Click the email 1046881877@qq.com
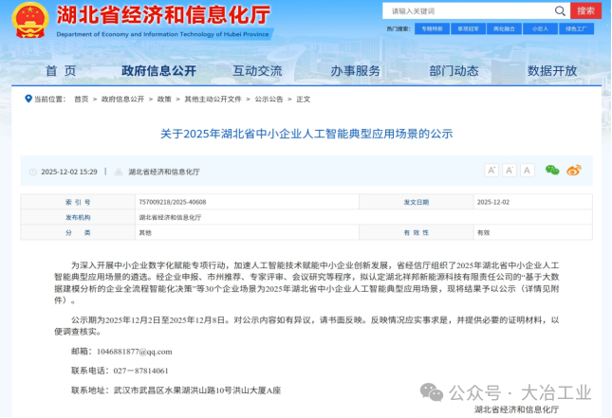612x418 pixels. pyautogui.click(x=135, y=352)
